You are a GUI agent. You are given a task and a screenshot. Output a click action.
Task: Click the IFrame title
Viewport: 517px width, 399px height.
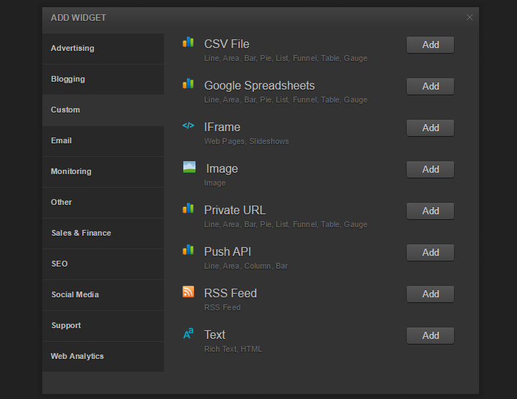click(x=222, y=128)
